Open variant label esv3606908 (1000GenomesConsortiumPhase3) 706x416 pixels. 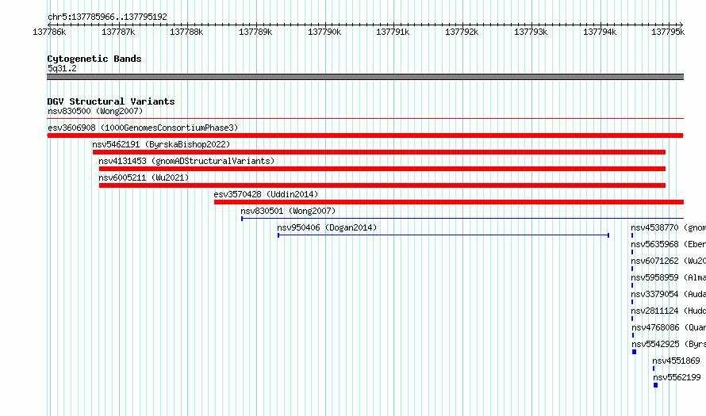tap(143, 128)
